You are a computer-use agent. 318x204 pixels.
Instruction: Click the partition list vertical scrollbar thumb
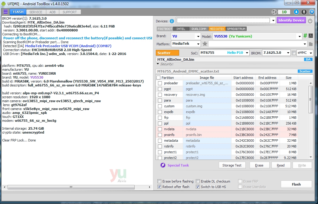pos(310,99)
